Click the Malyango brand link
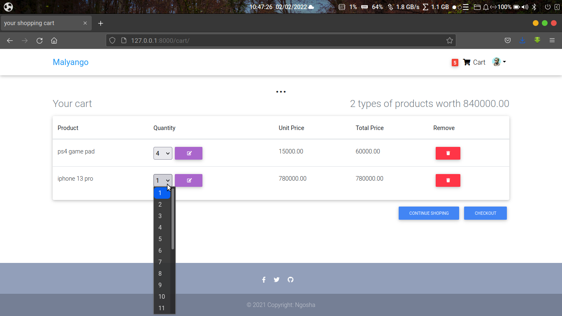Screen dimensions: 562x316 click(70, 62)
